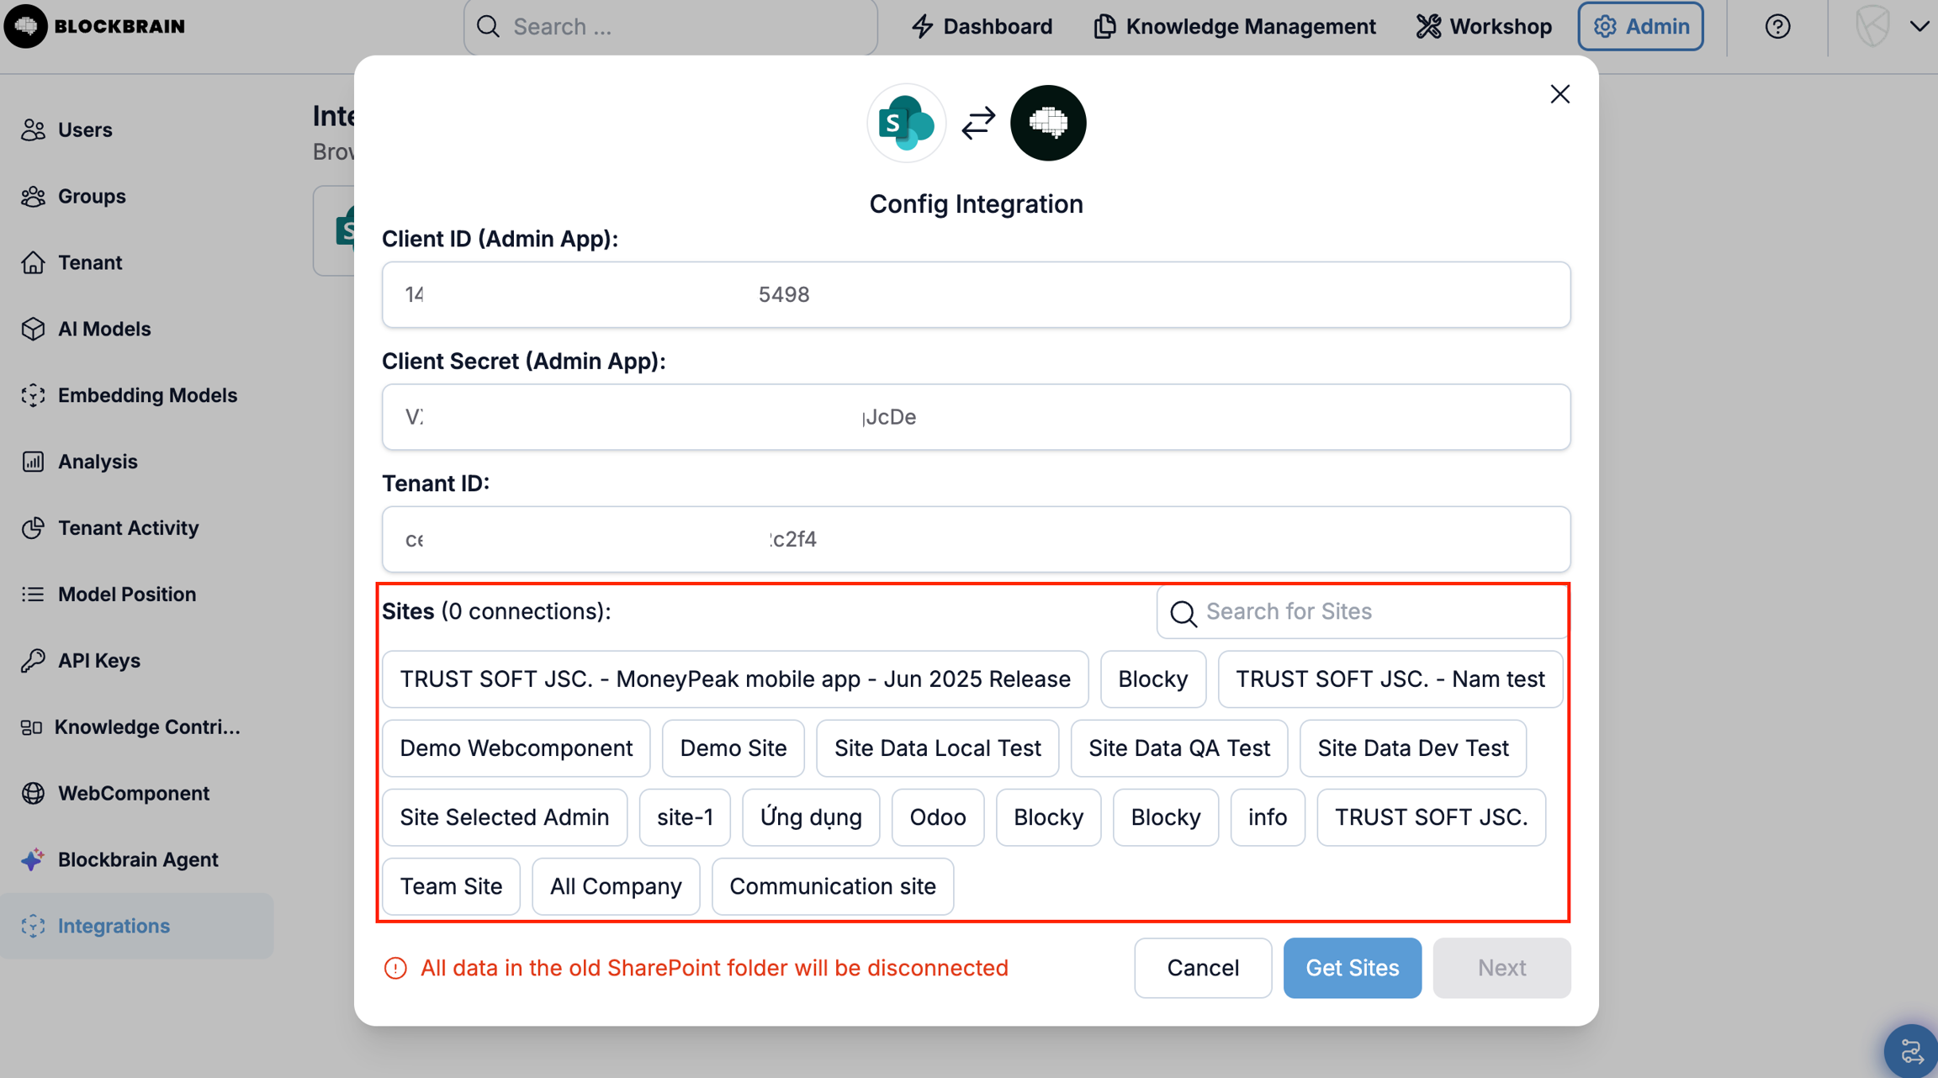Open WebComponent page
The height and width of the screenshot is (1078, 1938).
tap(134, 793)
